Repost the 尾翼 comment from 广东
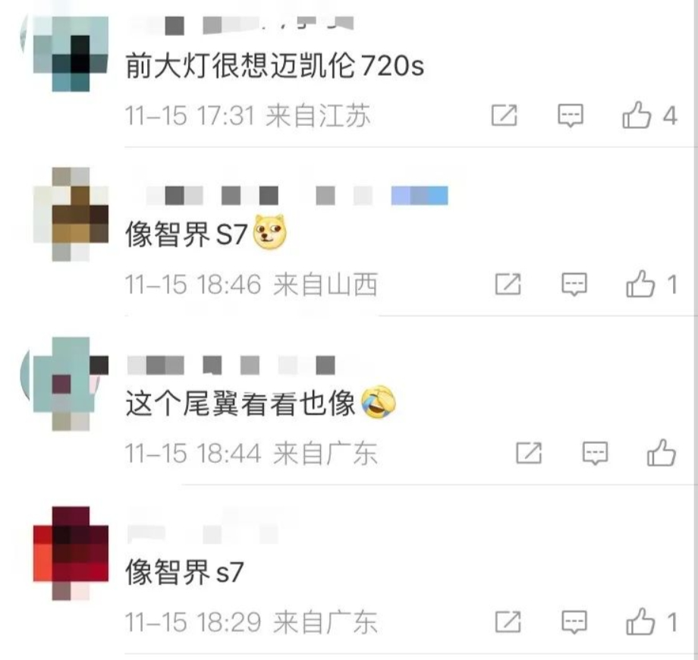The height and width of the screenshot is (660, 698). click(529, 453)
